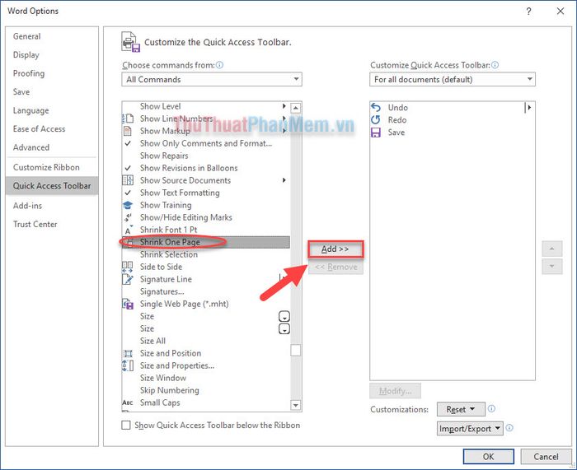
Task: Open the For all documents dropdown
Action: 453,79
